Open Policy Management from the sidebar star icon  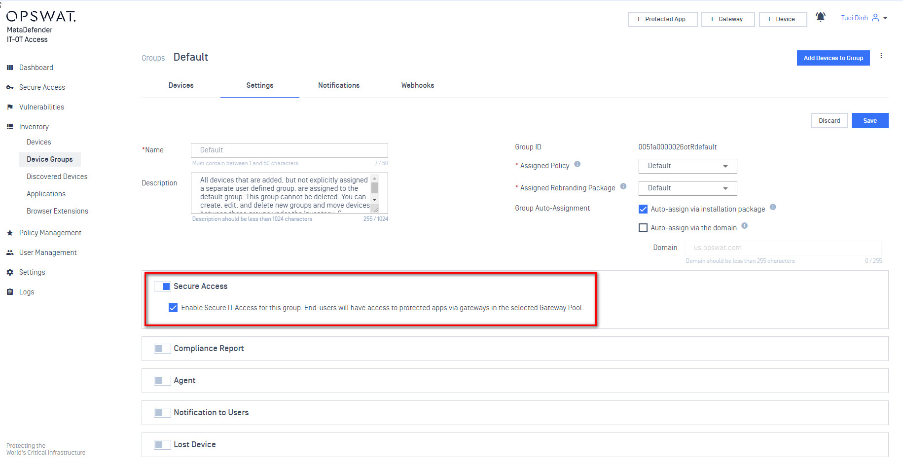tap(10, 233)
